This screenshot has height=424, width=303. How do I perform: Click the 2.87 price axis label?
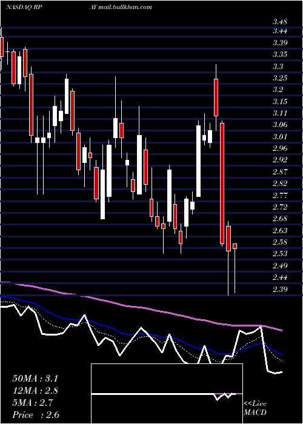point(280,172)
